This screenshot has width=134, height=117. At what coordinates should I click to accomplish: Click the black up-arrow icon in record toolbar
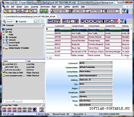point(103,21)
